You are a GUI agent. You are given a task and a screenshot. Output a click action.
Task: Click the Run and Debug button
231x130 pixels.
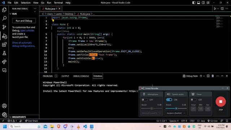[x=24, y=21]
